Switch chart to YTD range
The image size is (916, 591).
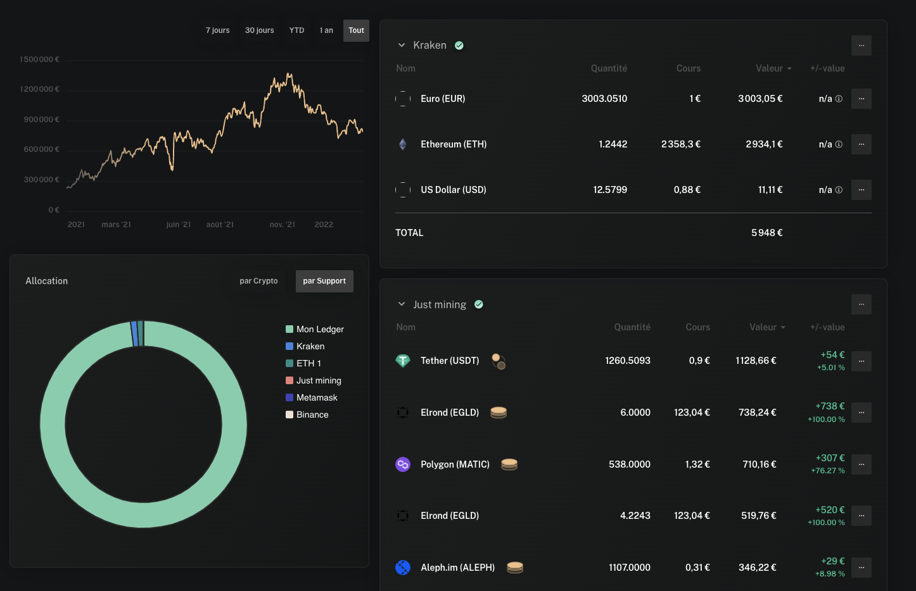[x=296, y=30]
